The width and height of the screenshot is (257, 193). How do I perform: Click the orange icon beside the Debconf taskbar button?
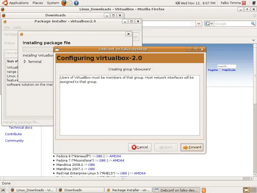pyautogui.click(x=204, y=190)
